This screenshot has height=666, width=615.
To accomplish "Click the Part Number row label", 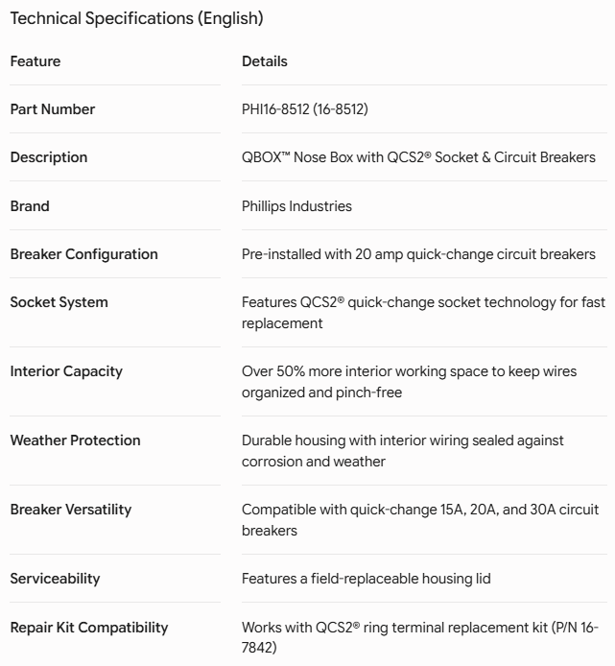I will pyautogui.click(x=53, y=109).
